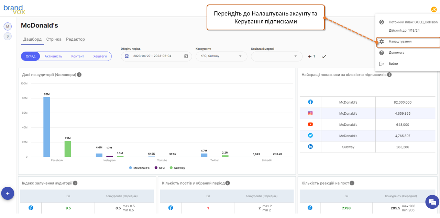Click the McDonald's page heading
This screenshot has width=440, height=218.
(x=40, y=25)
